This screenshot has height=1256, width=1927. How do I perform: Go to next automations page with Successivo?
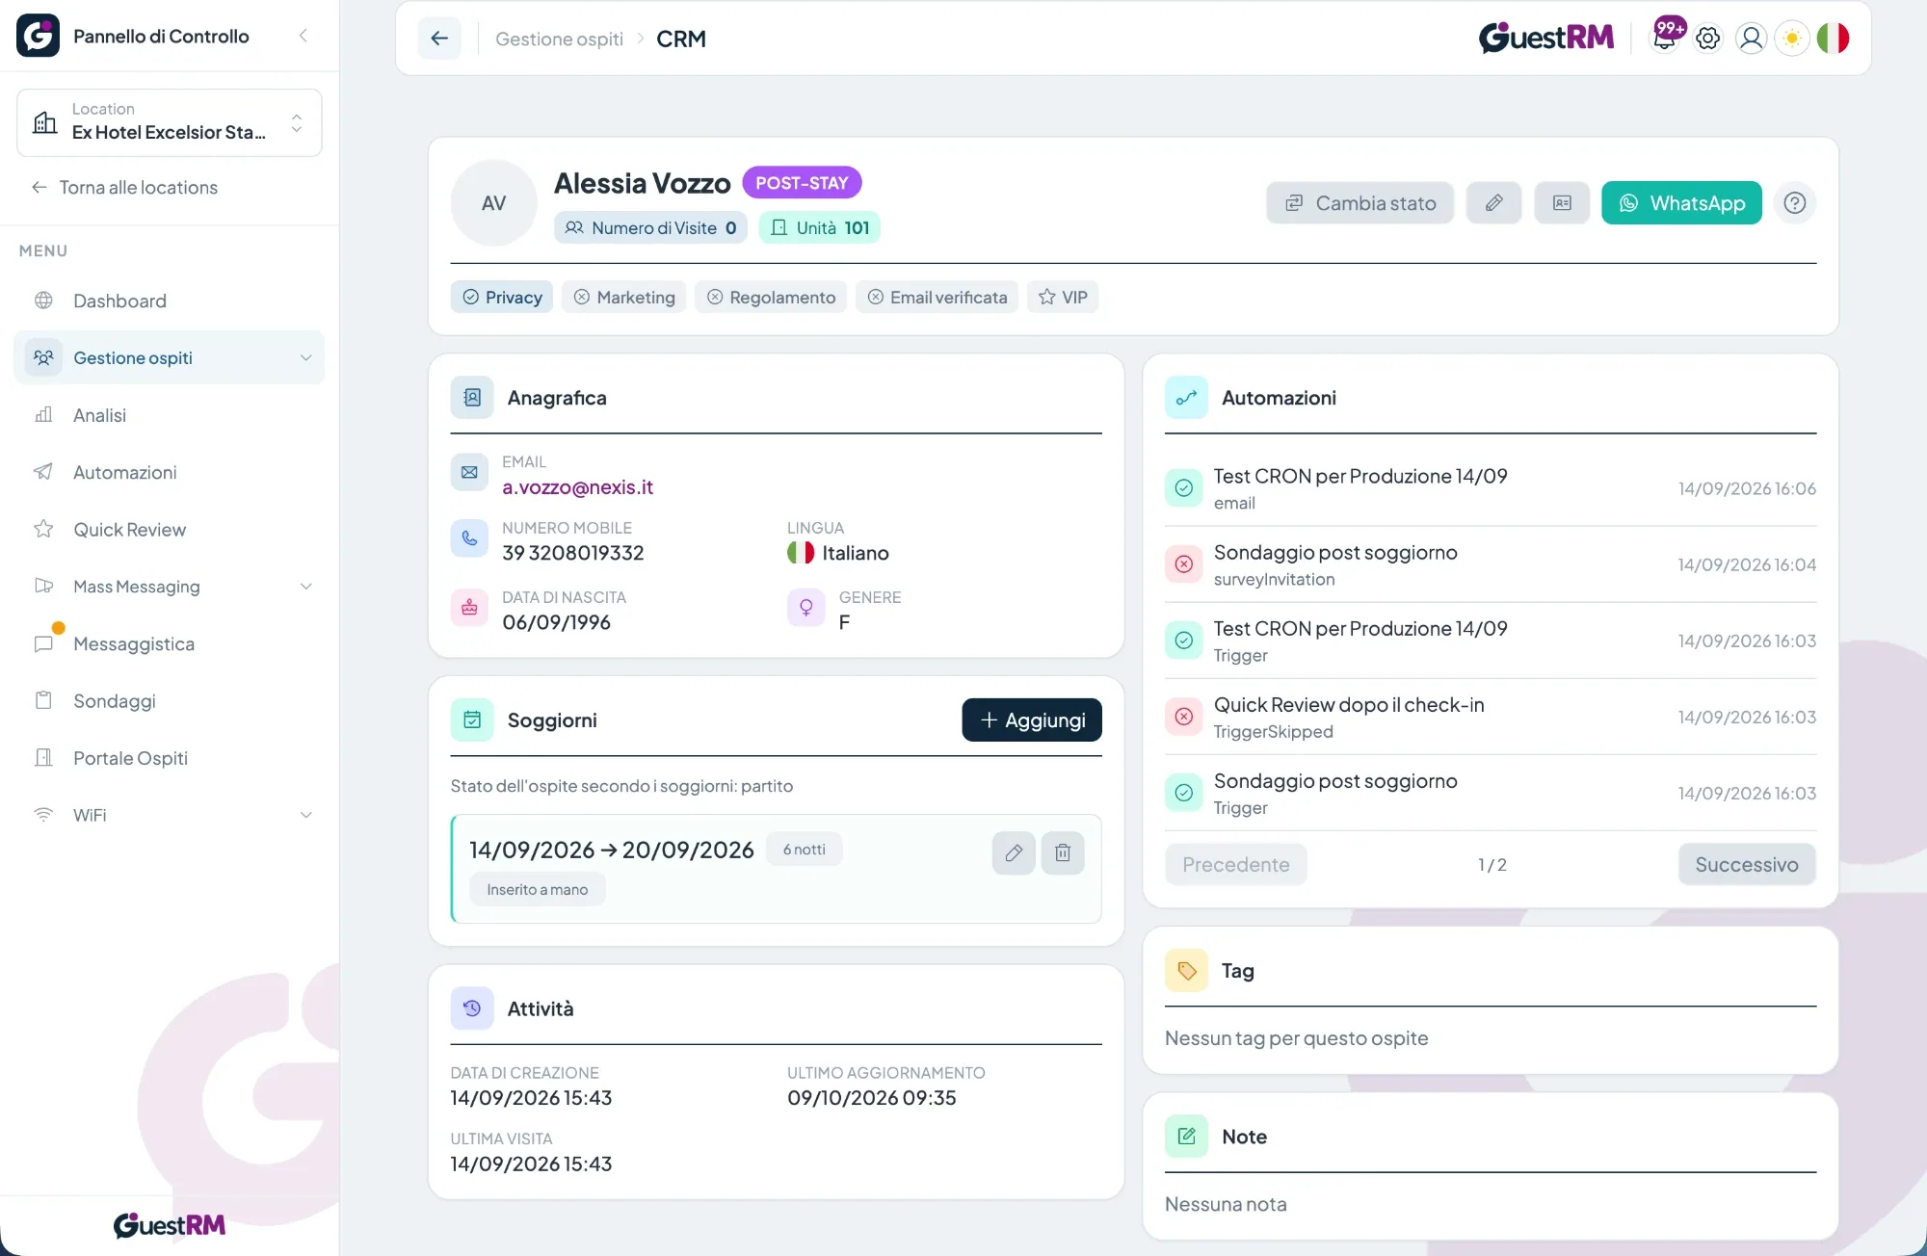pos(1746,864)
